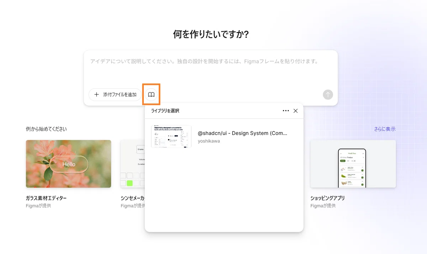Click the Hello button in the glass editor preview
This screenshot has width=427, height=254.
click(x=69, y=164)
